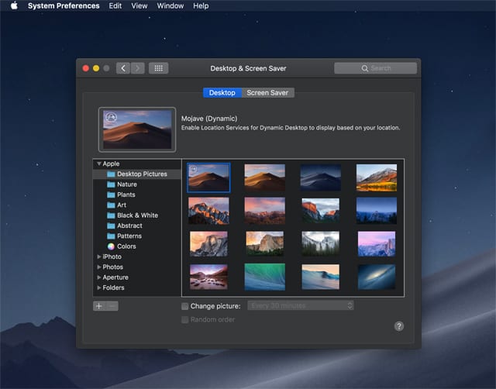Viewport: 496px width, 389px height.
Task: Expand the Folders section
Action: point(98,287)
